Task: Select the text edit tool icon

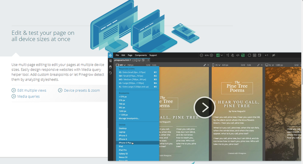Action: point(227,55)
